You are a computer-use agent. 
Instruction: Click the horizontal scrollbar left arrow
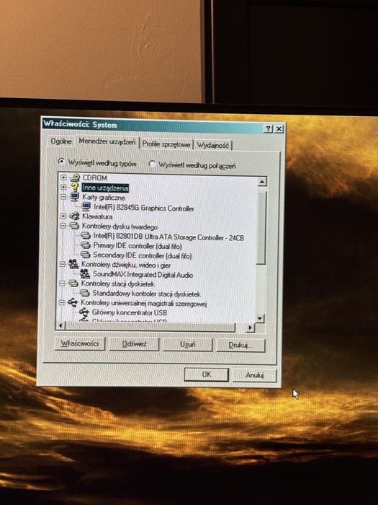[60, 325]
